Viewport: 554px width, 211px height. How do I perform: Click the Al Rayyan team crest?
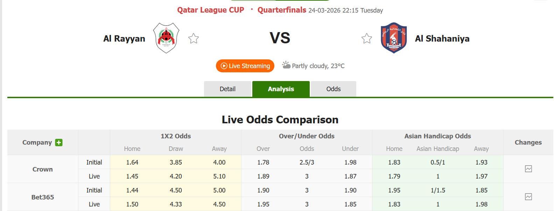[167, 38]
